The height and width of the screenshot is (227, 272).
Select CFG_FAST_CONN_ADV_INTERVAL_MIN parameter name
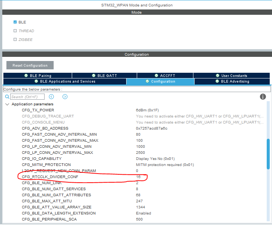pos(59,135)
